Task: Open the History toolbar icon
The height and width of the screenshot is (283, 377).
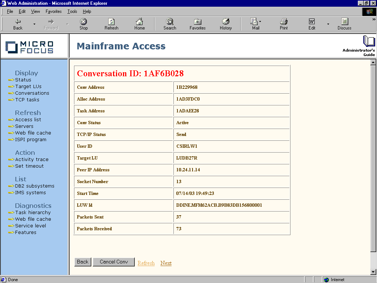Action: 226,22
